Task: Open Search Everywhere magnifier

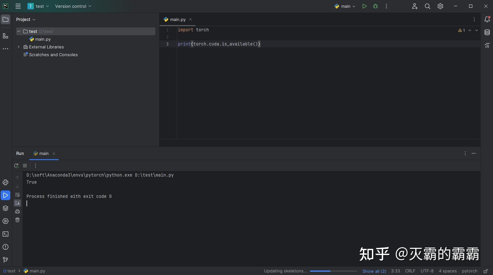Action: coord(427,6)
